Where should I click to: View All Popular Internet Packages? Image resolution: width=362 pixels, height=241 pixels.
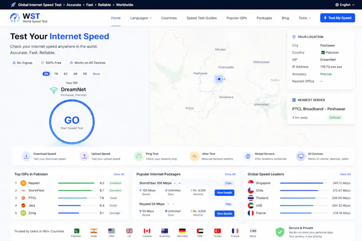coord(230,174)
